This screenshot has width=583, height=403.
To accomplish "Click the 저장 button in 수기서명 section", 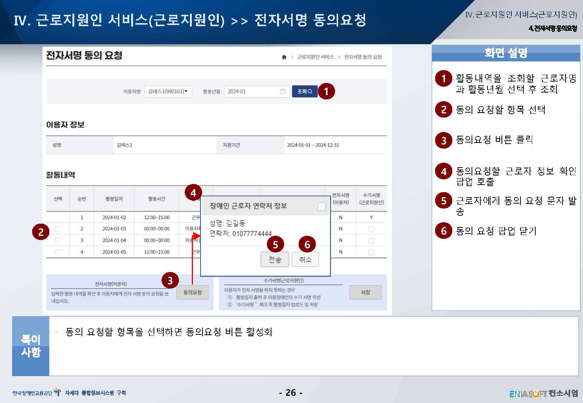I will point(365,292).
